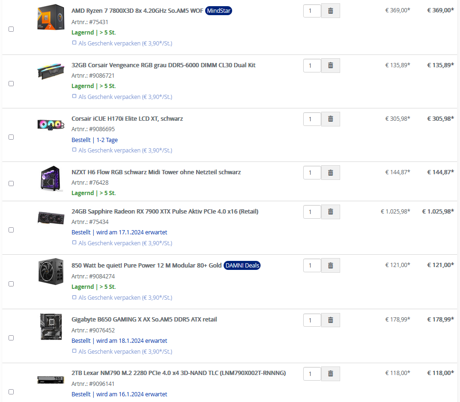
Task: Select the Gigabyte B650 row checkbox
Action: click(x=11, y=338)
